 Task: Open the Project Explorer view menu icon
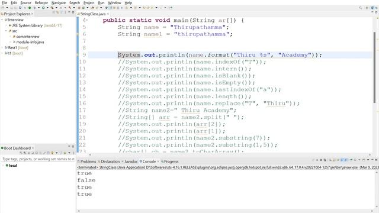pyautogui.click(x=65, y=12)
